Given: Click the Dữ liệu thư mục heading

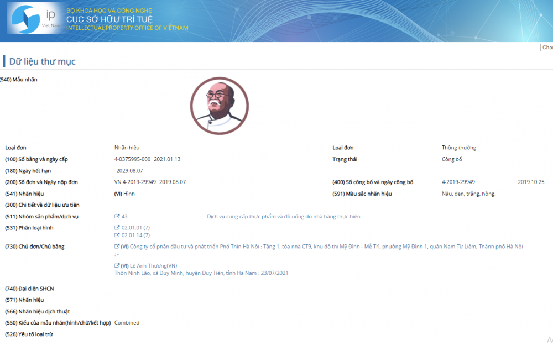Looking at the screenshot, I should coord(43,61).
